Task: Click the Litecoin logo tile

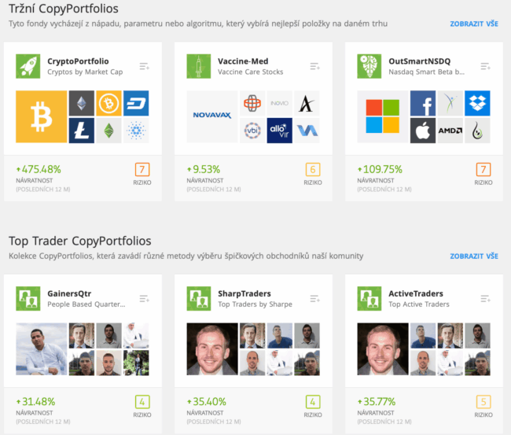Action: [82, 131]
